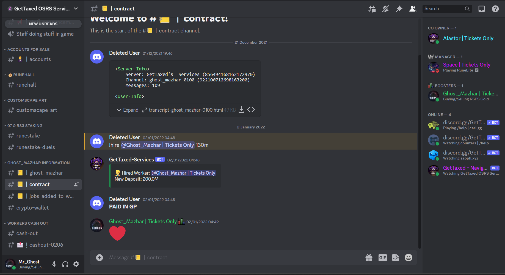This screenshot has width=505, height=275.
Task: Deafen with the headphones icon
Action: click(65, 264)
